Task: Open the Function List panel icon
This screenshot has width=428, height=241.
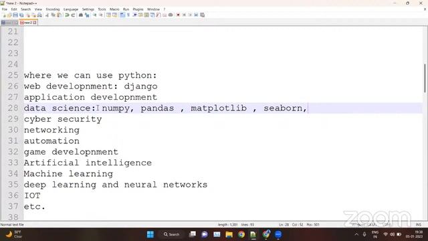Action: click(x=158, y=15)
